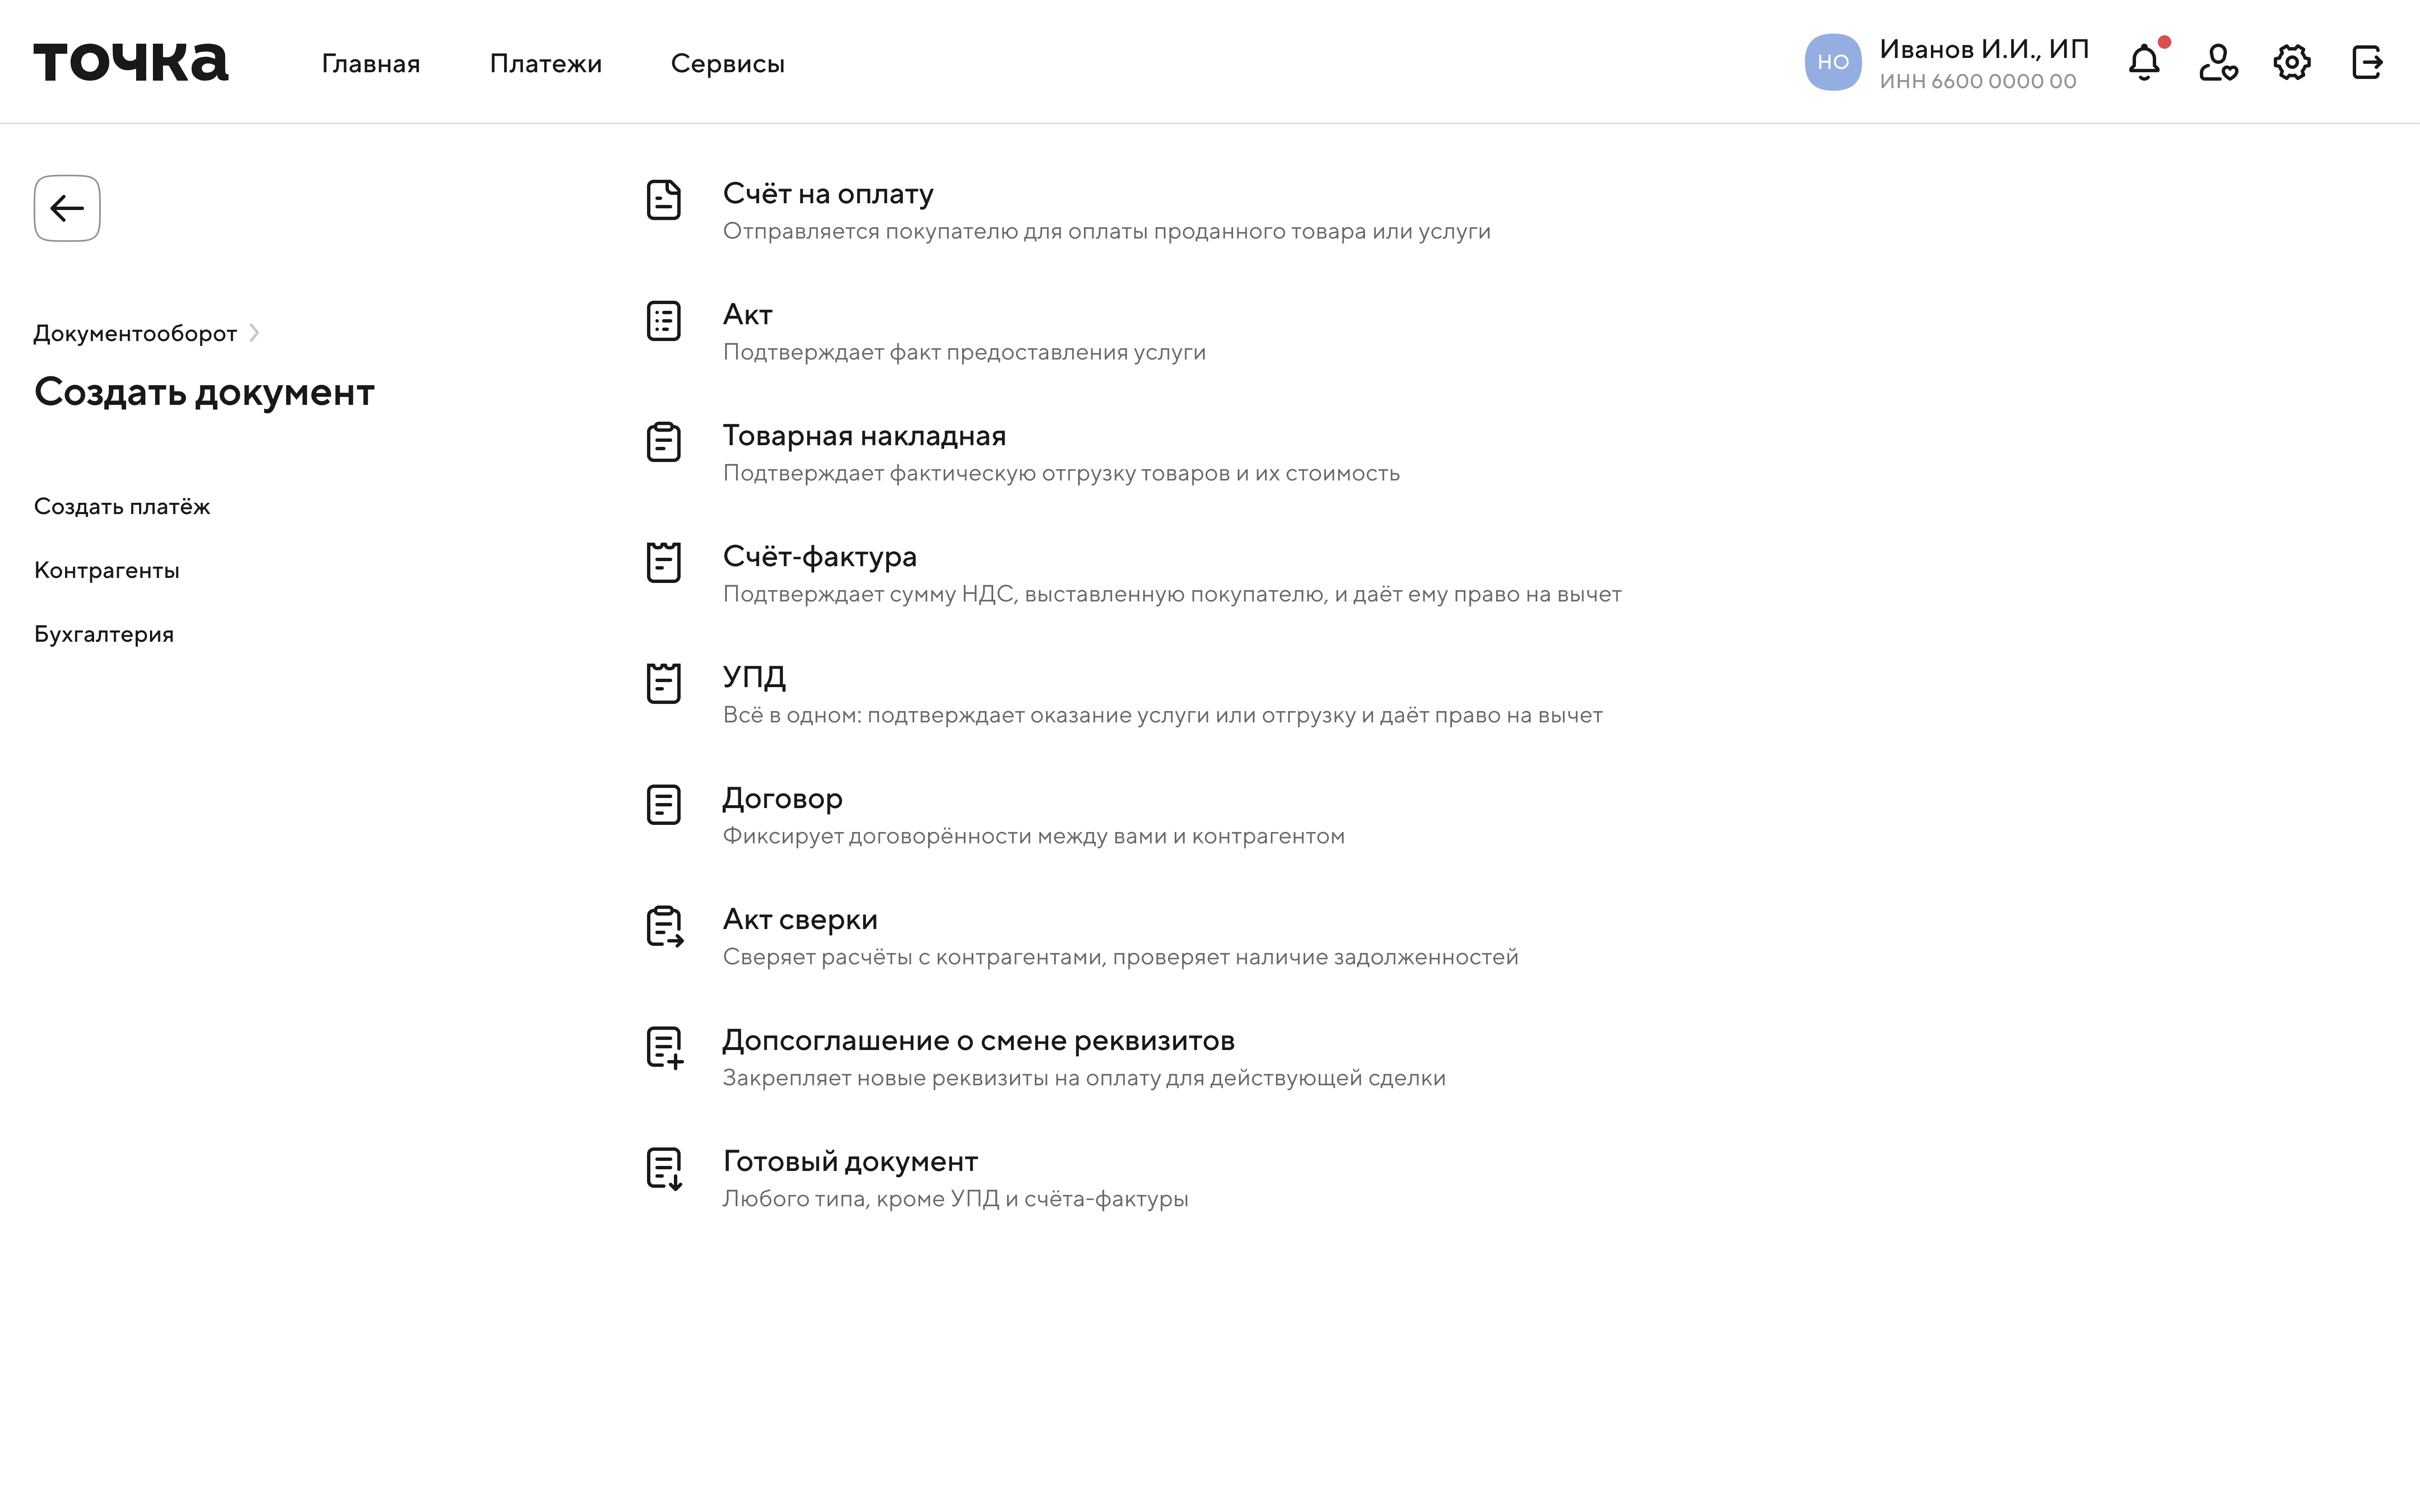Expand the Документооборот breadcrumb chevron

[x=254, y=333]
